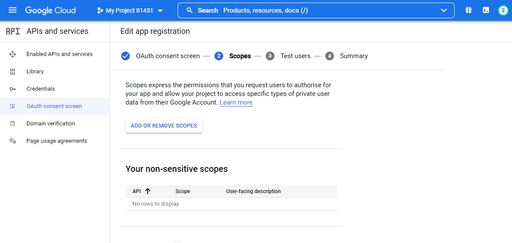Click the OAuth consent screen dotted icon
The height and width of the screenshot is (243, 512).
point(13,106)
